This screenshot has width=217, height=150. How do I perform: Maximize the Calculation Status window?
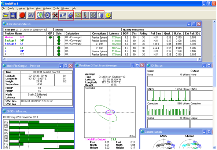[x=194, y=24]
